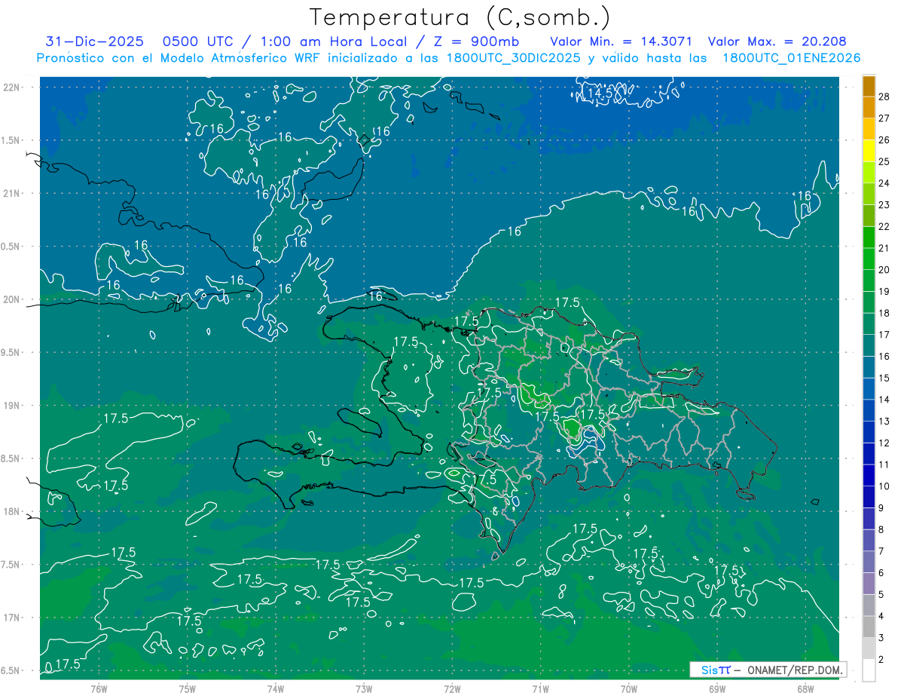Click the '21N' latitude label

pos(12,193)
